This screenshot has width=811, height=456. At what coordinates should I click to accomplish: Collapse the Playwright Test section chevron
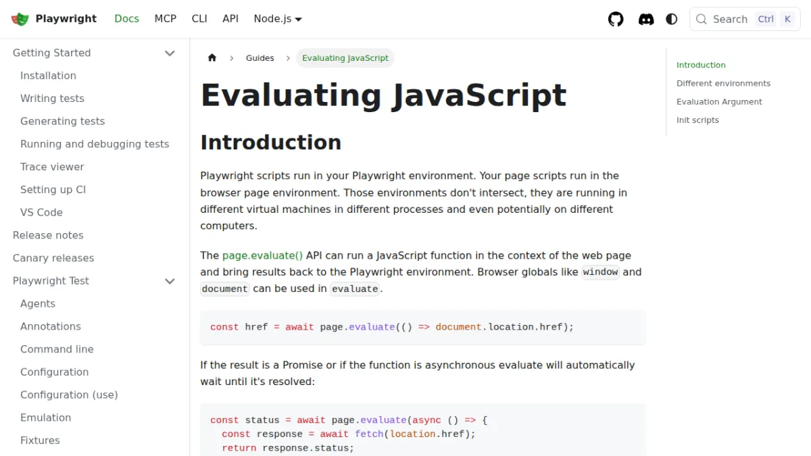click(x=170, y=281)
